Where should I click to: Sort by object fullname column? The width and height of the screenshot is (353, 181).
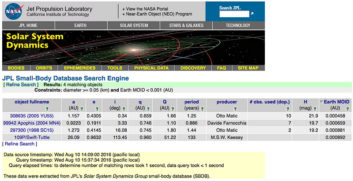point(32,102)
